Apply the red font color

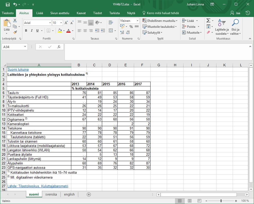[68, 31]
